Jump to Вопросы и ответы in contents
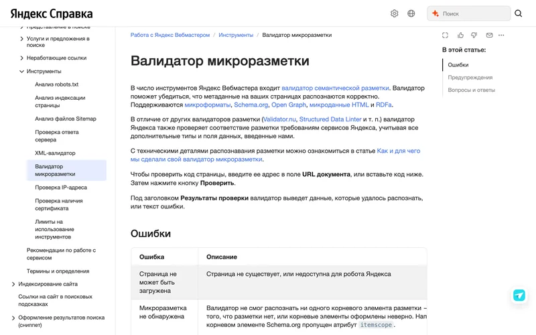This screenshot has width=536, height=335. point(472,90)
